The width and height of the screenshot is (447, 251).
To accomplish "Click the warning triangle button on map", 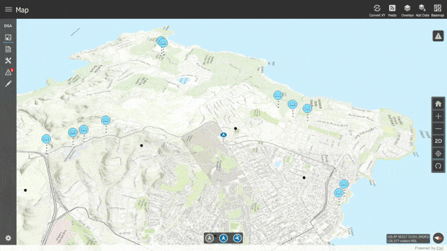I will [x=438, y=36].
